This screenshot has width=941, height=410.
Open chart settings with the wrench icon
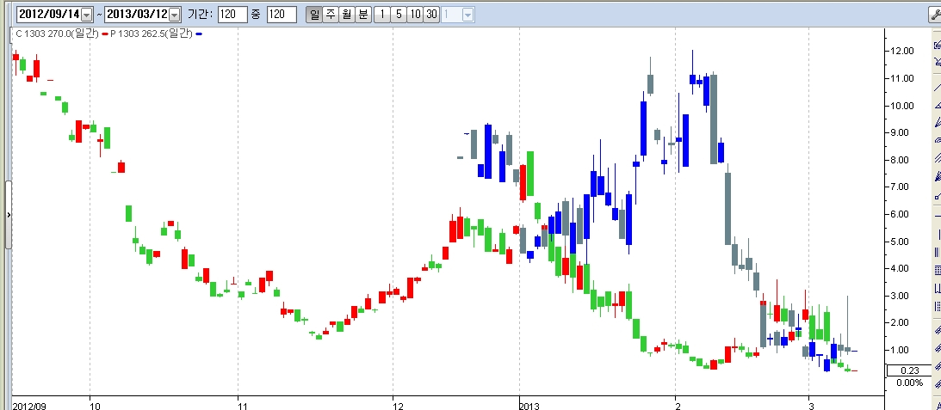coord(935,15)
